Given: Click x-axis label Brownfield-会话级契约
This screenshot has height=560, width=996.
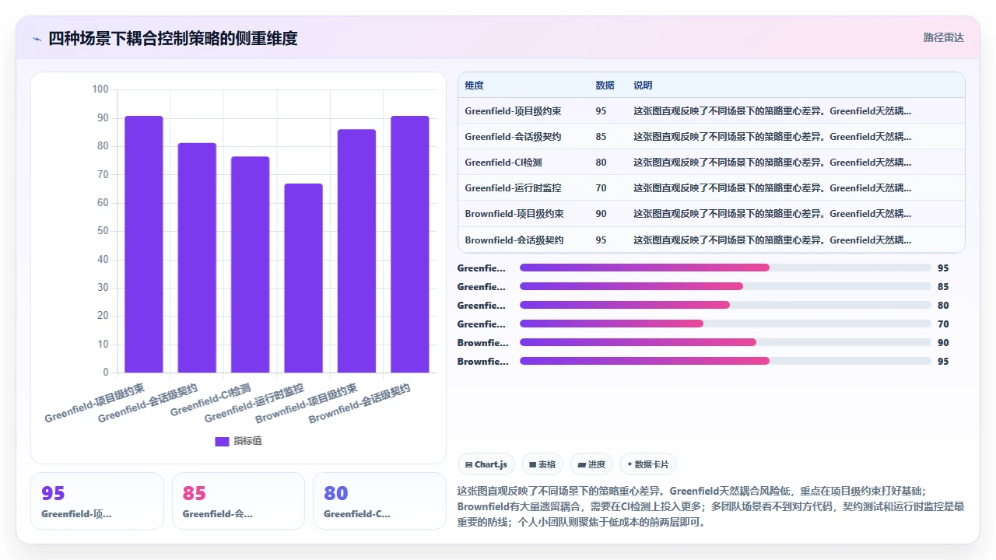Looking at the screenshot, I should coord(359,403).
